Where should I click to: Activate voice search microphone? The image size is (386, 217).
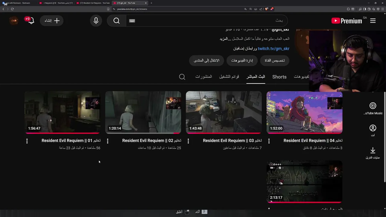pos(96,20)
